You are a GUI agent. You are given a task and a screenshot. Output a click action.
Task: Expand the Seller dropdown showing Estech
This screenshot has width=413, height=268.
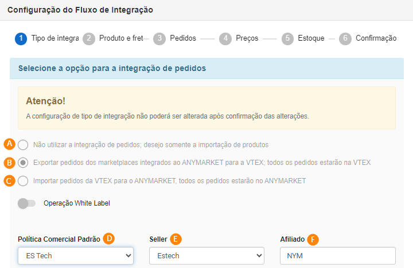(206, 256)
